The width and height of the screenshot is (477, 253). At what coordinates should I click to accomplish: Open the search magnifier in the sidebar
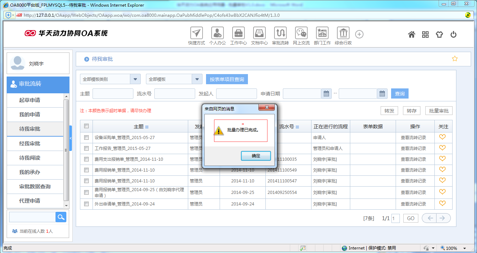60,217
